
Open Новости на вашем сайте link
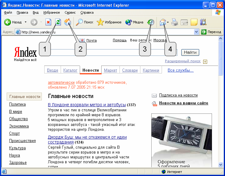(x=184, y=103)
